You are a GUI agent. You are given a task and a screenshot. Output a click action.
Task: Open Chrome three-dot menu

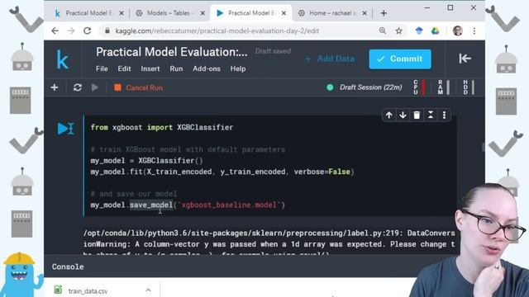474,31
